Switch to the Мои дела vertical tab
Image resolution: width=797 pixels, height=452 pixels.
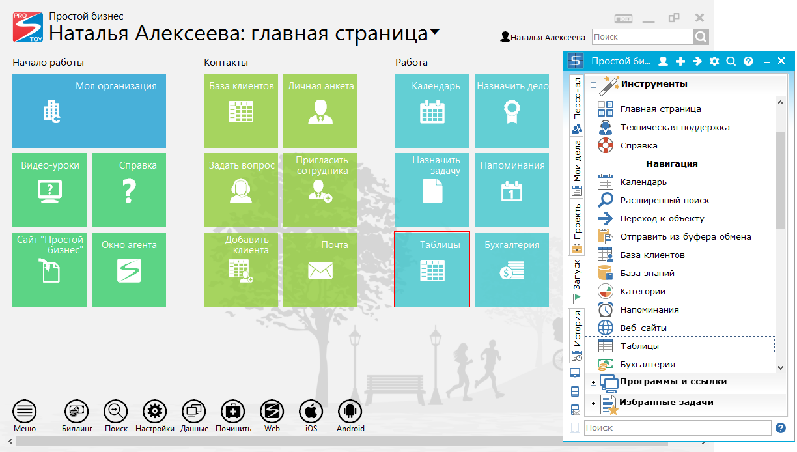click(x=576, y=168)
